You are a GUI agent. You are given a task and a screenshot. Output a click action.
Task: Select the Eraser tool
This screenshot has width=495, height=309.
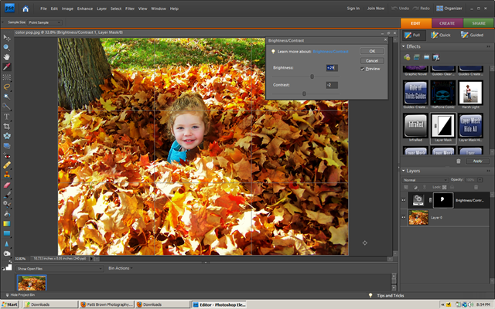[7, 185]
